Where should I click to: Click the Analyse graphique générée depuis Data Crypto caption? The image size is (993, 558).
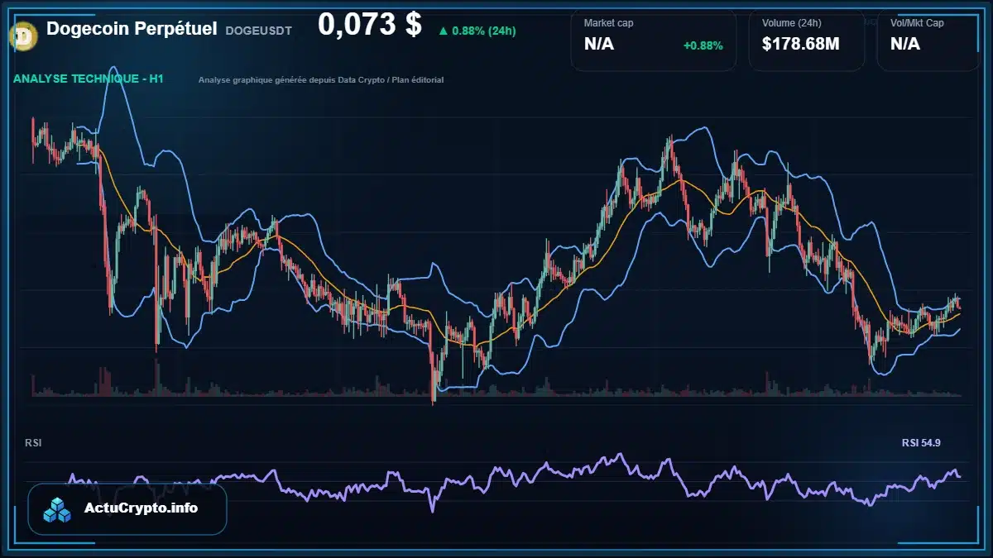pos(321,80)
